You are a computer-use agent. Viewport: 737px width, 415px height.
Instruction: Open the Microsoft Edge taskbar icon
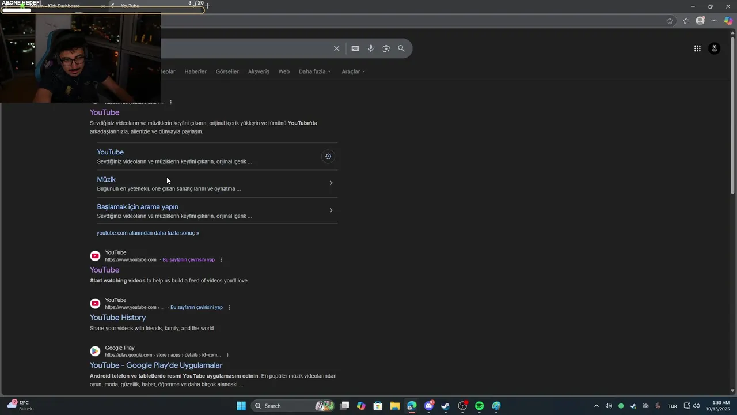411,406
